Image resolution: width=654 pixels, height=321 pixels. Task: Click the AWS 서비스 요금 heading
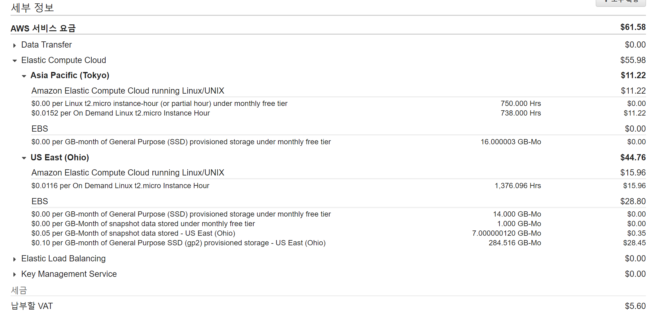43,28
